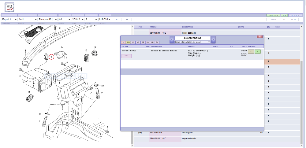Click the right arrow beside part number field
Viewport: 306px width, 148px height.
[x=213, y=40]
